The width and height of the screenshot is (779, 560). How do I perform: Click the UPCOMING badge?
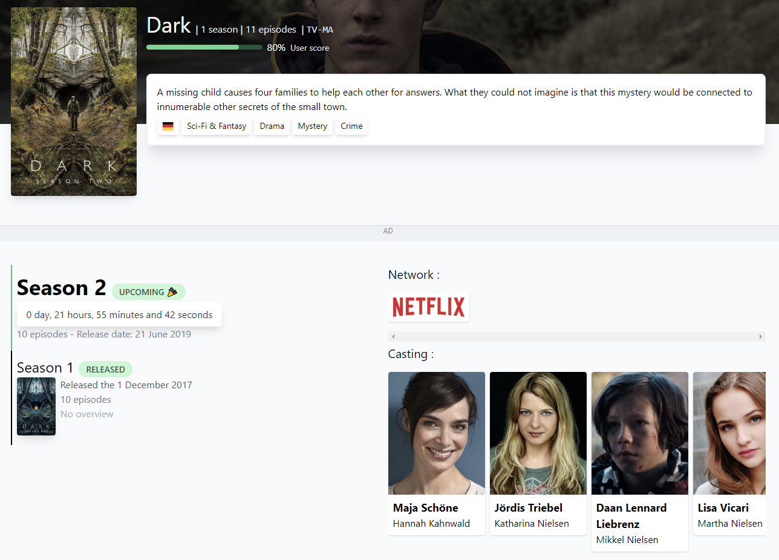click(149, 292)
